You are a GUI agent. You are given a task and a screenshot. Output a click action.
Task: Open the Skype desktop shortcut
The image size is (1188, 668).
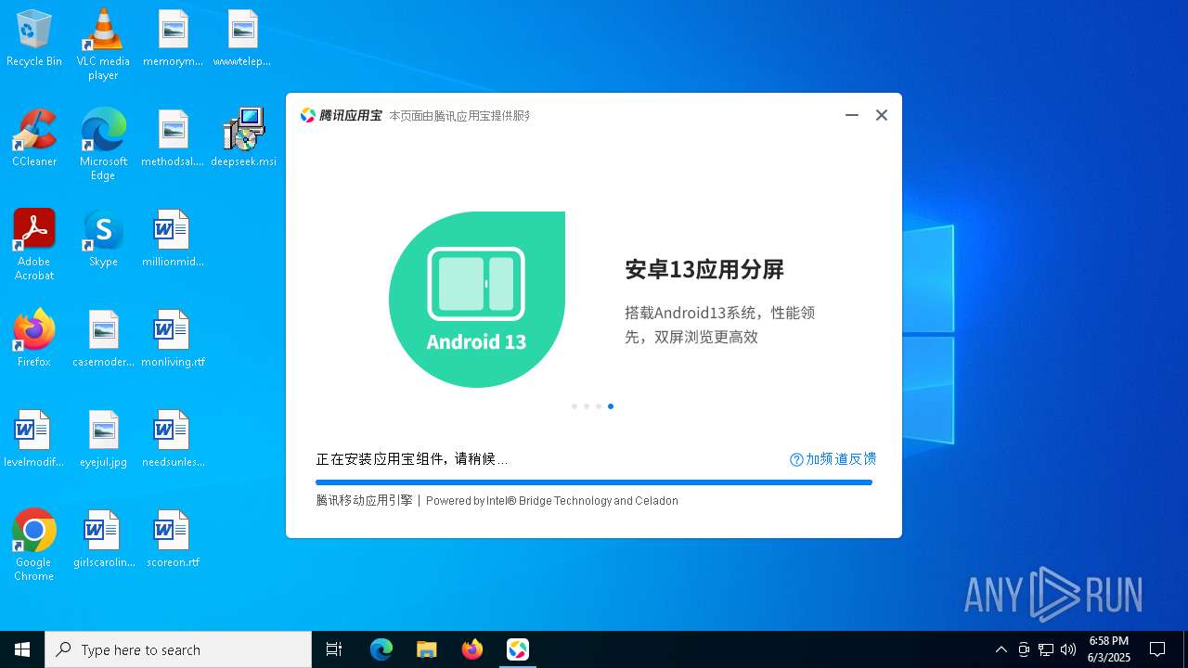click(x=103, y=239)
